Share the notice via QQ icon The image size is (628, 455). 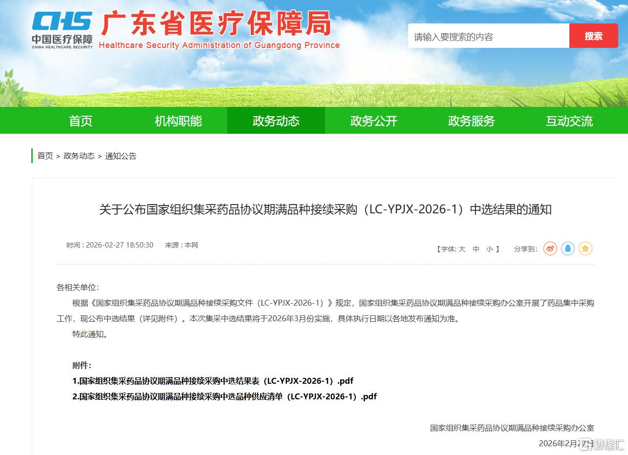[568, 248]
